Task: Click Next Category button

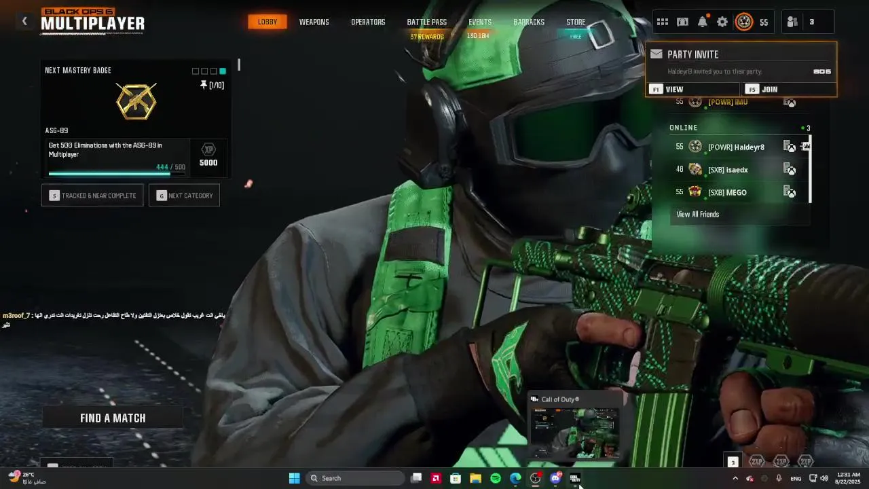Action: 184,195
